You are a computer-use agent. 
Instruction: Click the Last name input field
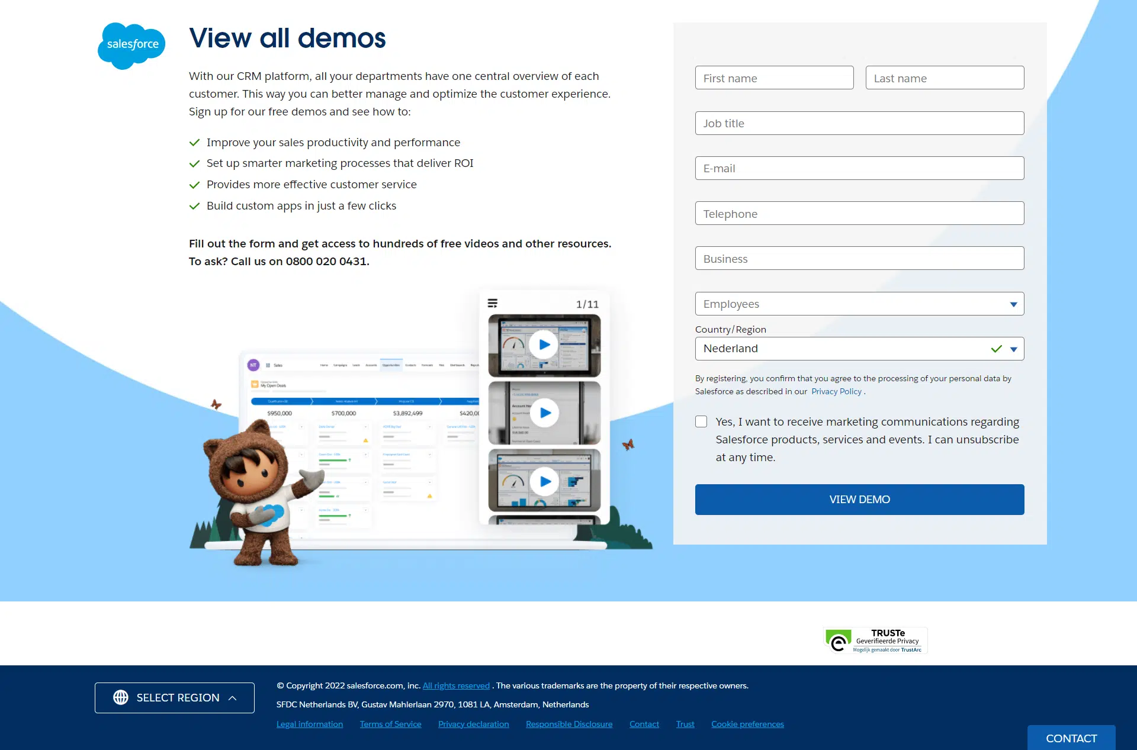coord(945,78)
